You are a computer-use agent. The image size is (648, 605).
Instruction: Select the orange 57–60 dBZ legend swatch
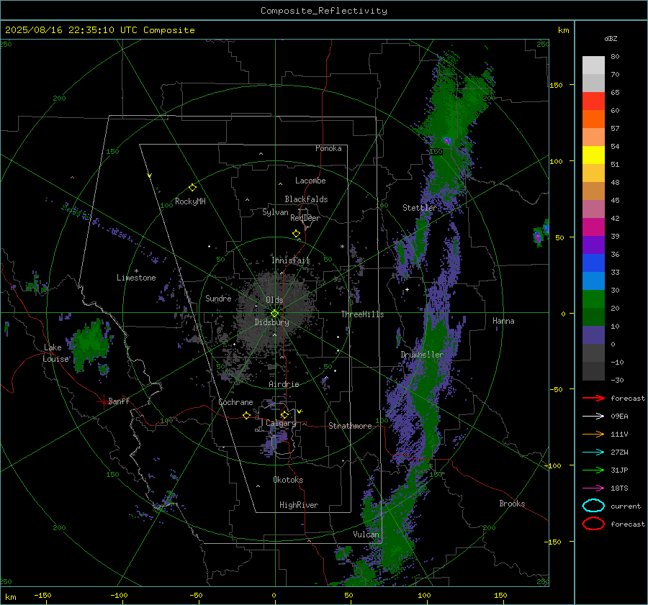click(x=593, y=119)
